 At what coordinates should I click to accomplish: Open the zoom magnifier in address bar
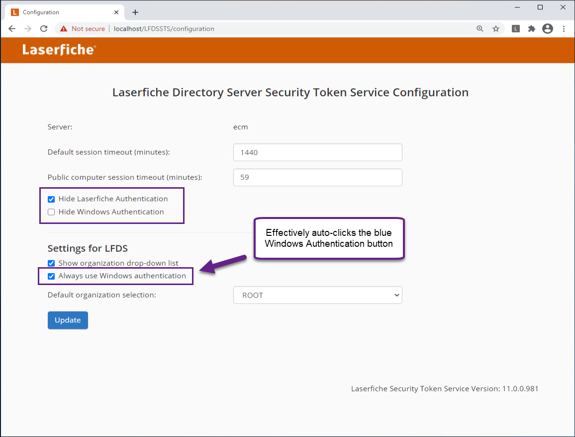point(479,28)
